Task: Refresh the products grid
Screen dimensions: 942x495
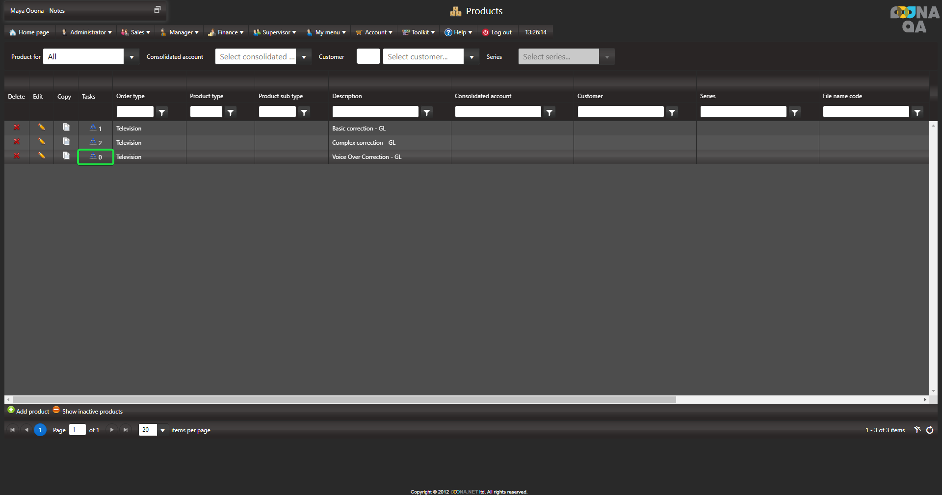Action: (930, 430)
